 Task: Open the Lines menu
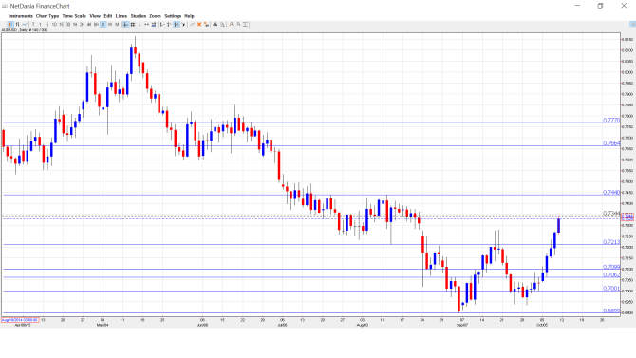coord(122,16)
